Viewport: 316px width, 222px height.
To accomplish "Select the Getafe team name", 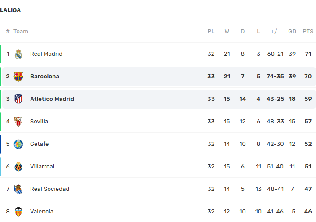I will [39, 144].
